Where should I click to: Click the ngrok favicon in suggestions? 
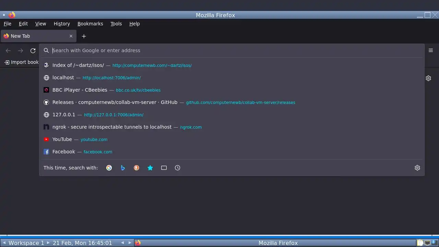coord(46,127)
